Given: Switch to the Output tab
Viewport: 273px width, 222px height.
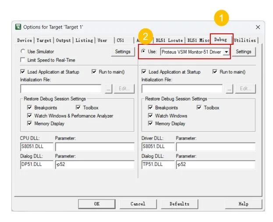Looking at the screenshot, I should [x=63, y=40].
